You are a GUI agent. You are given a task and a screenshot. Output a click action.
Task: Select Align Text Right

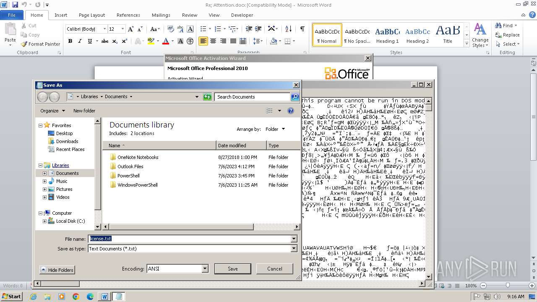(x=223, y=41)
